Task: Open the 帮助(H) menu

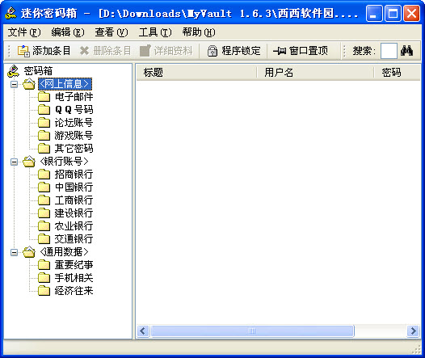Action: pos(199,32)
